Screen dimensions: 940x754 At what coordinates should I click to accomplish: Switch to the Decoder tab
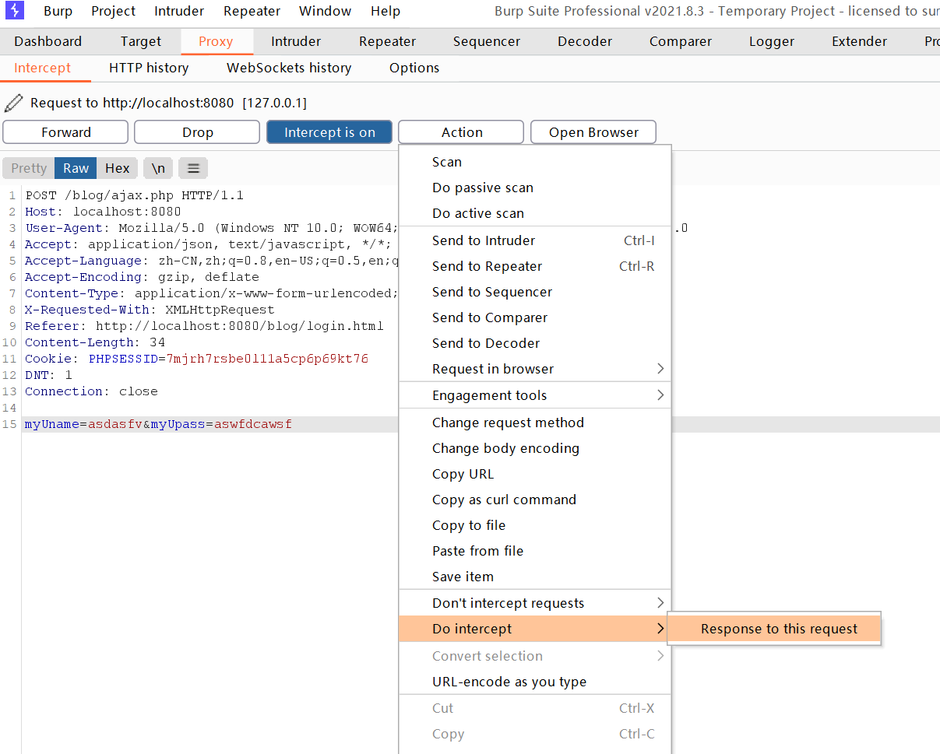585,41
